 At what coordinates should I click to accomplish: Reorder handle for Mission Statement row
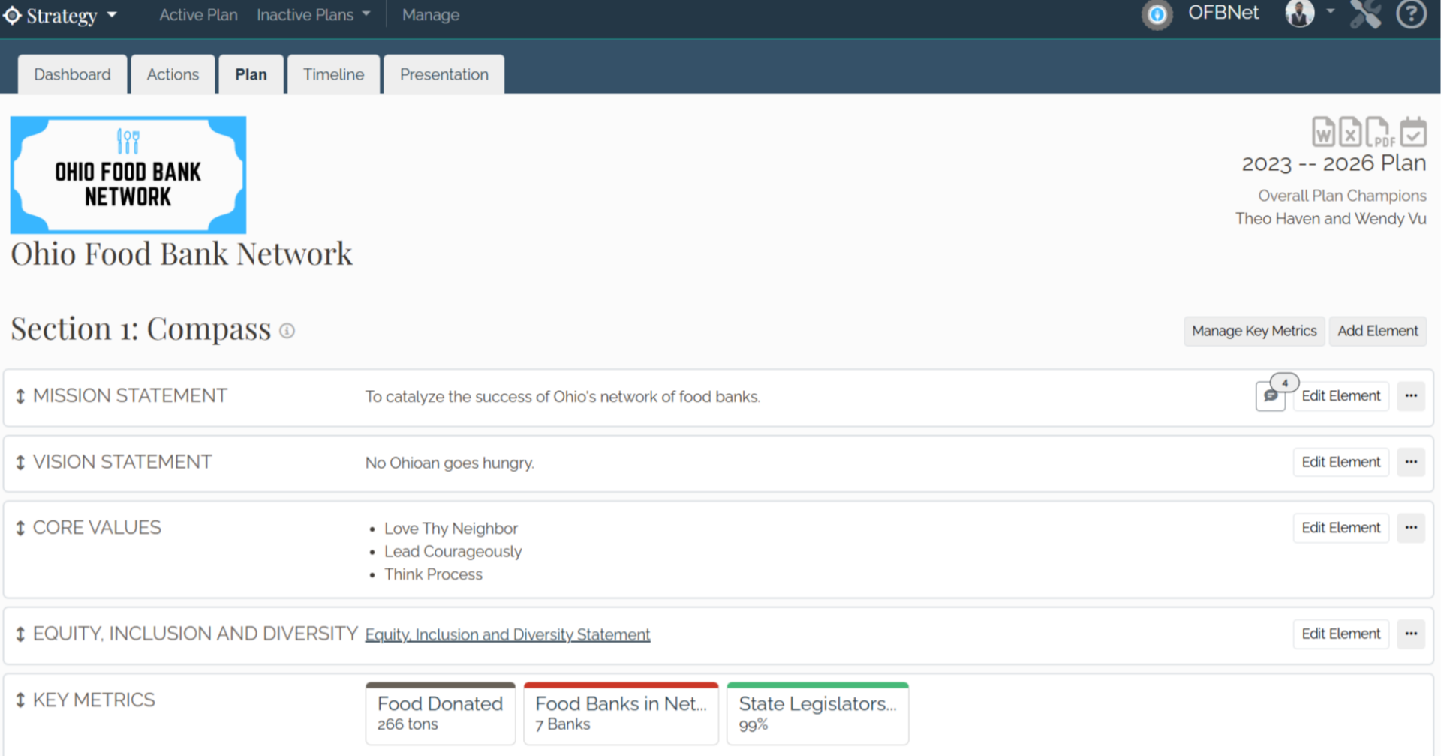[20, 396]
